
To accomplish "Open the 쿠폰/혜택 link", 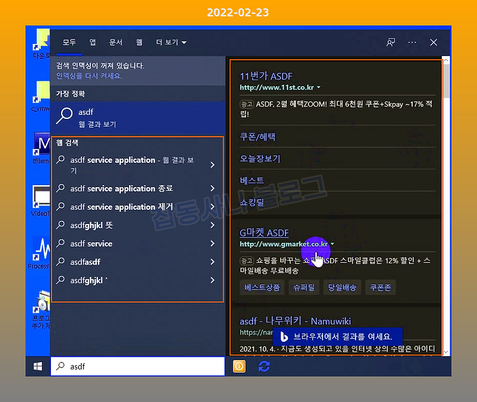I will click(x=258, y=137).
